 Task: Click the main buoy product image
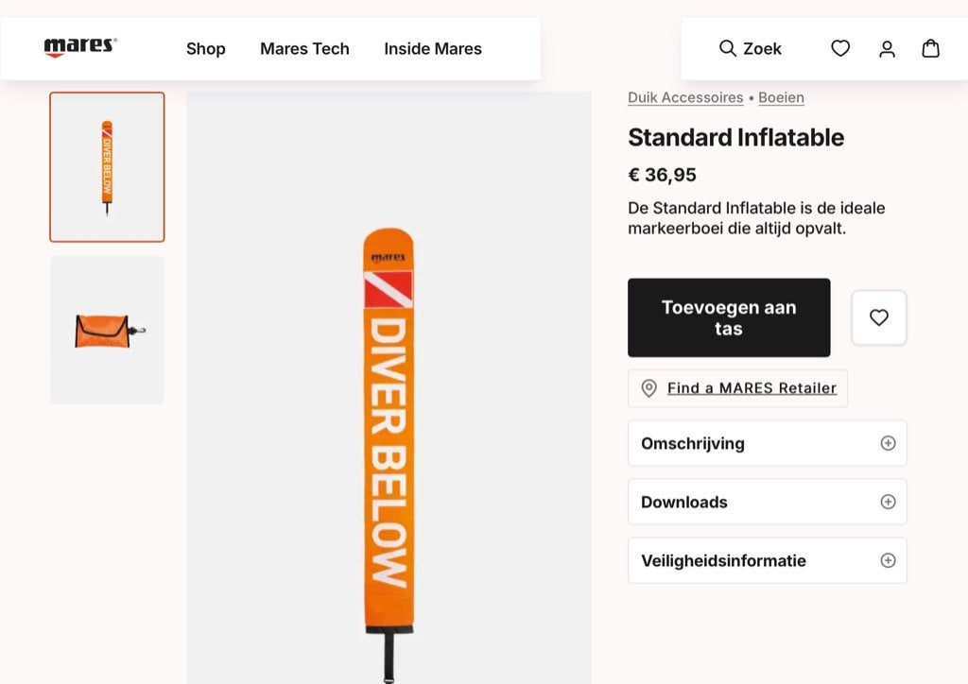tap(389, 387)
